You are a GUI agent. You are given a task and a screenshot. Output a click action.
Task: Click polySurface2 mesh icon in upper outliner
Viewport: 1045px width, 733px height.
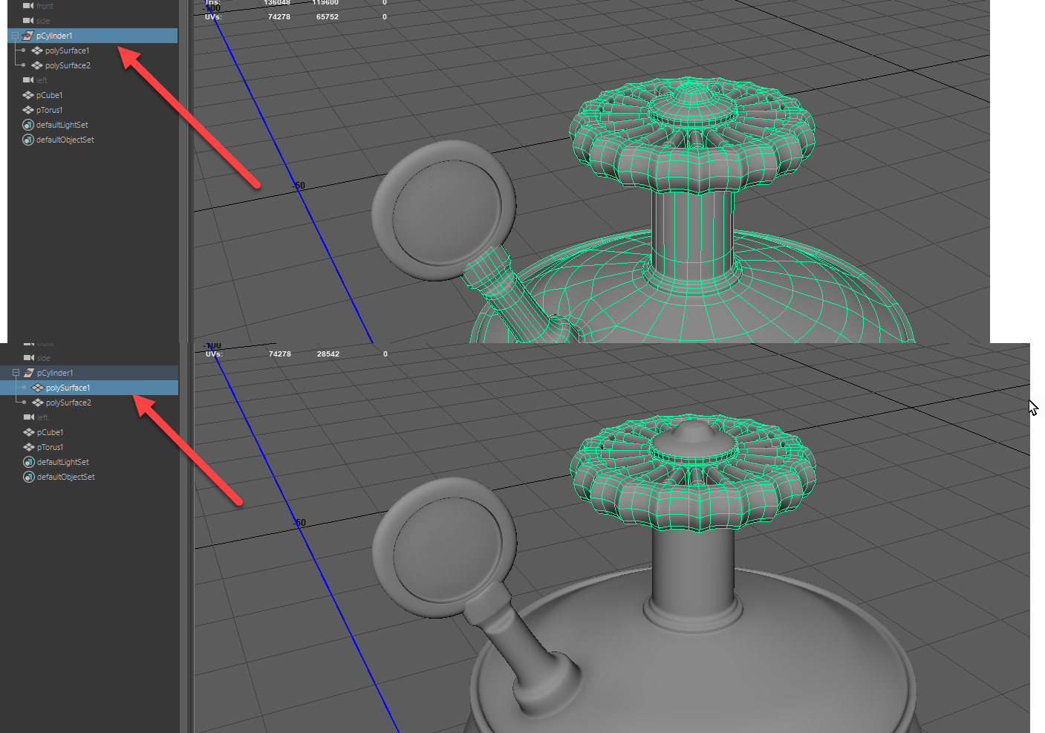click(x=37, y=65)
